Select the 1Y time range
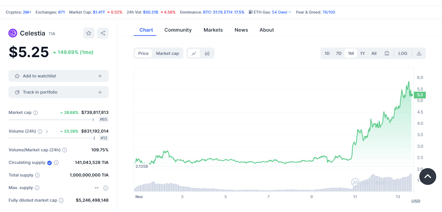Viewport: 442px width, 212px height. pyautogui.click(x=362, y=53)
